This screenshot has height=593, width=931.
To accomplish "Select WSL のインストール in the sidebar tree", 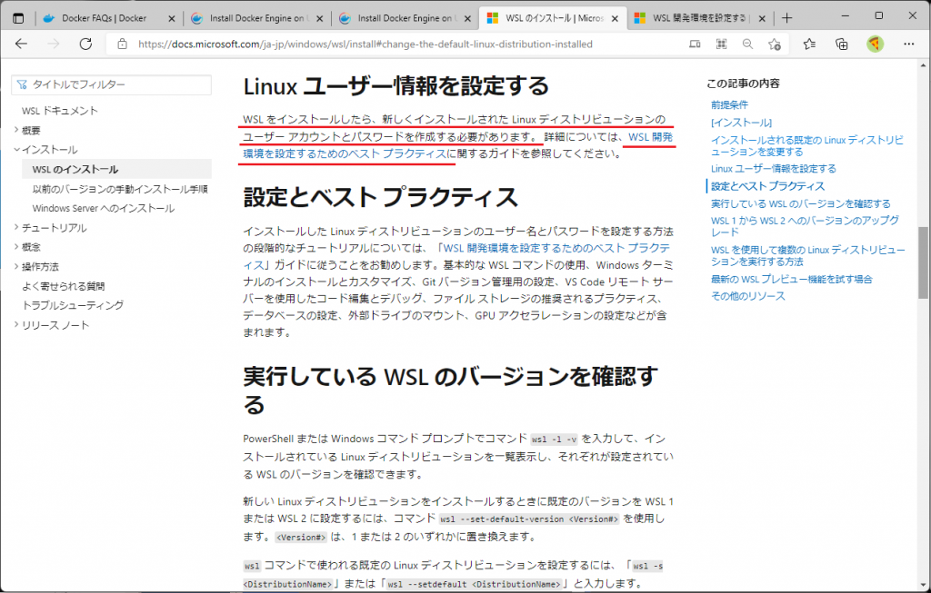I will click(x=116, y=169).
